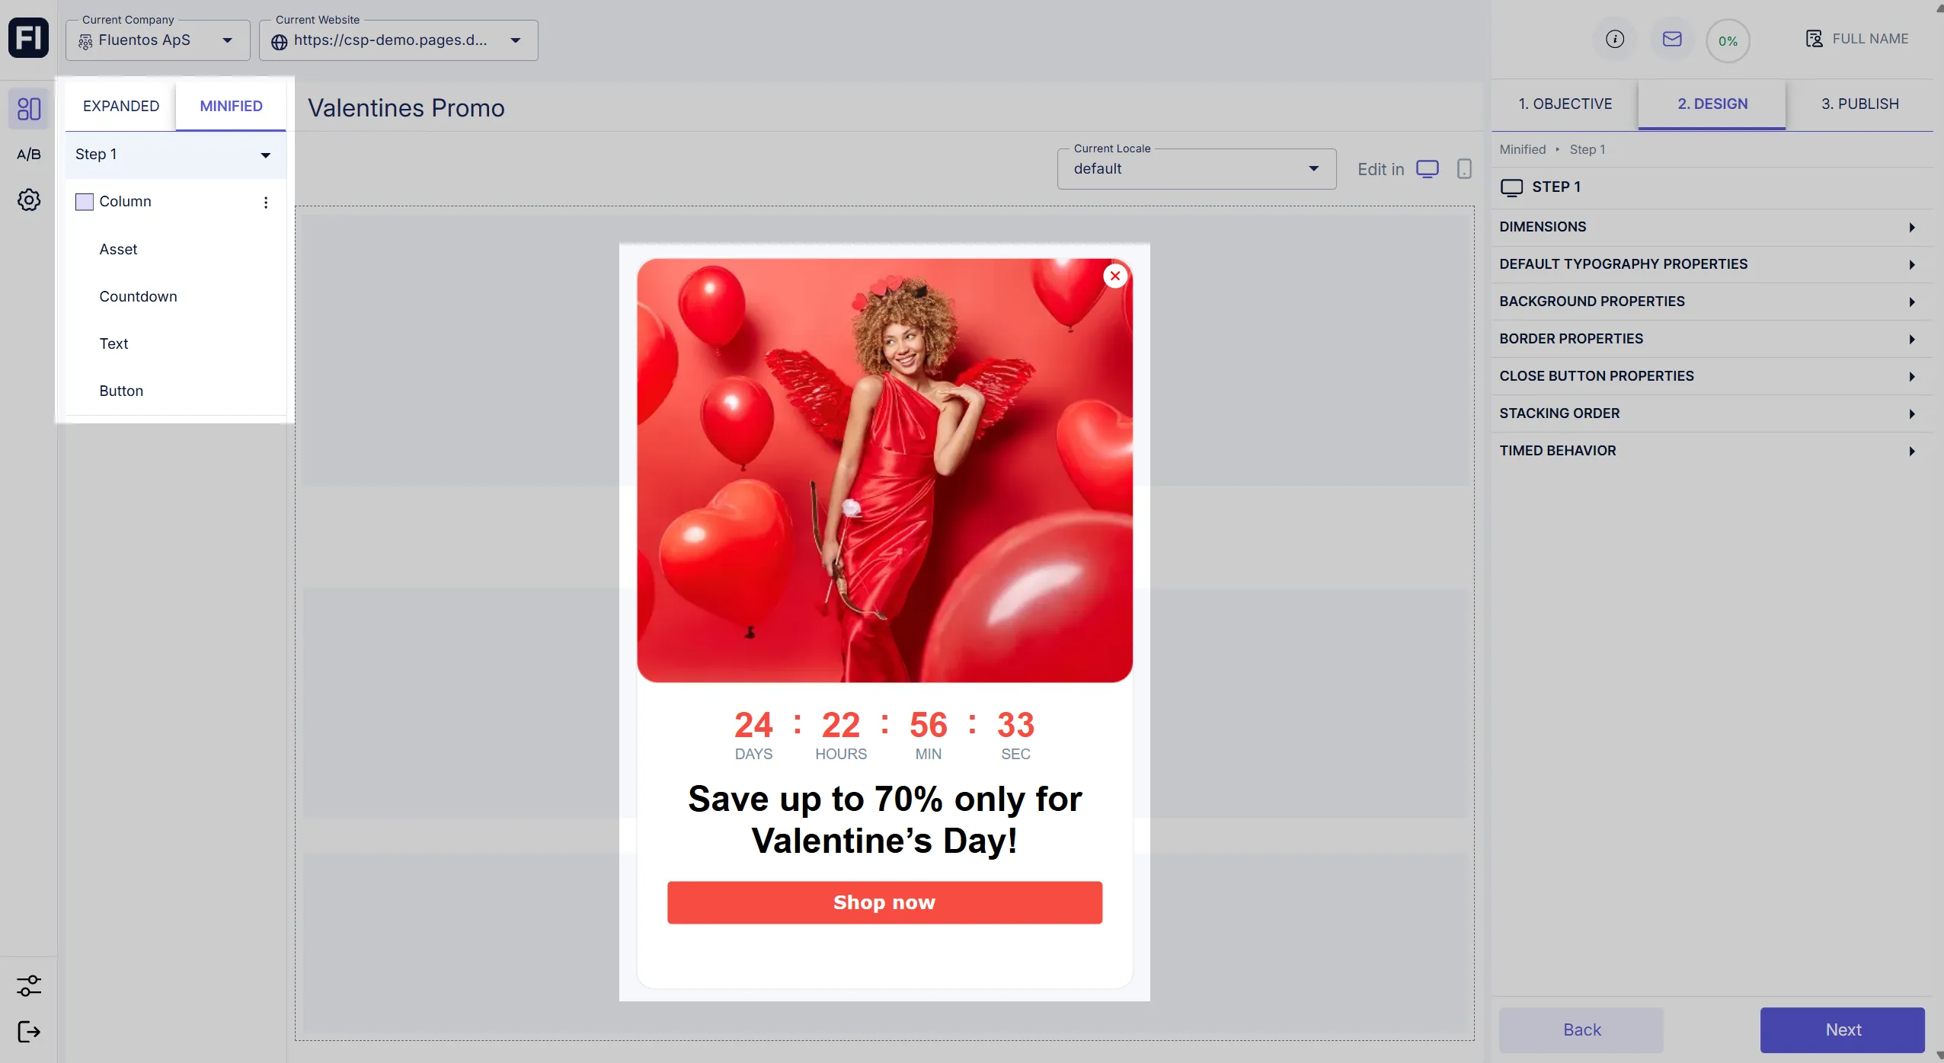Go to the 3. Publish tab

[x=1859, y=104]
